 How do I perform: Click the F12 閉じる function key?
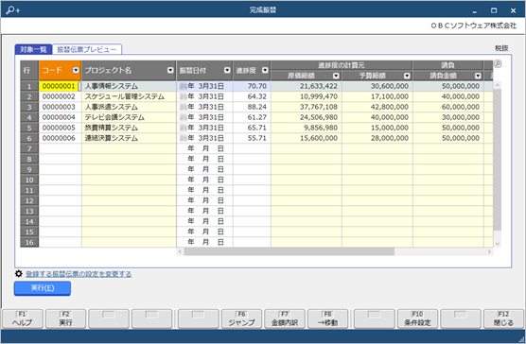tap(503, 318)
